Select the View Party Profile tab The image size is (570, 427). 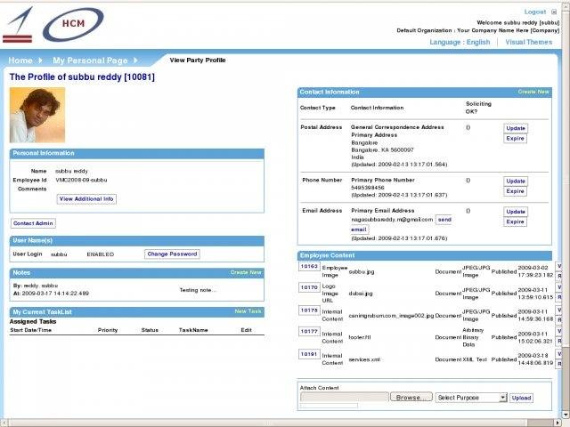coord(198,60)
